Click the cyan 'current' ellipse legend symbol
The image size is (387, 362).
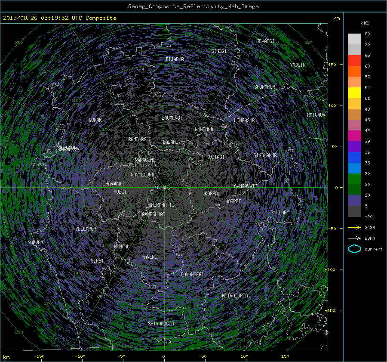[x=354, y=249]
